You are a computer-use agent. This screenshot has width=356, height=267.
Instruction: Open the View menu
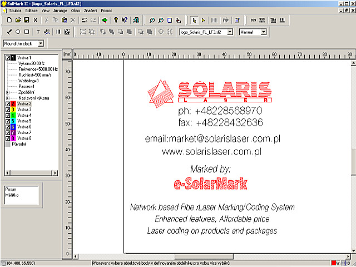coord(46,11)
